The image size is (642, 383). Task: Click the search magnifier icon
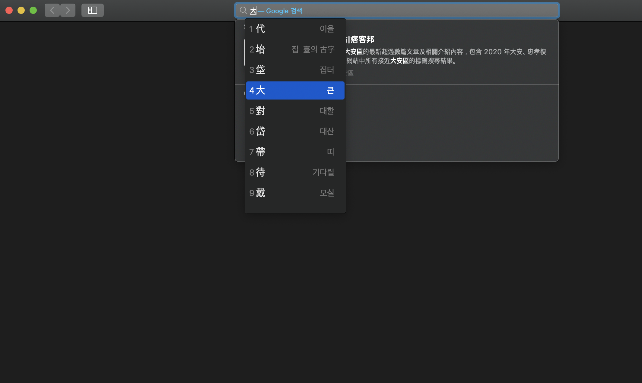(x=243, y=11)
